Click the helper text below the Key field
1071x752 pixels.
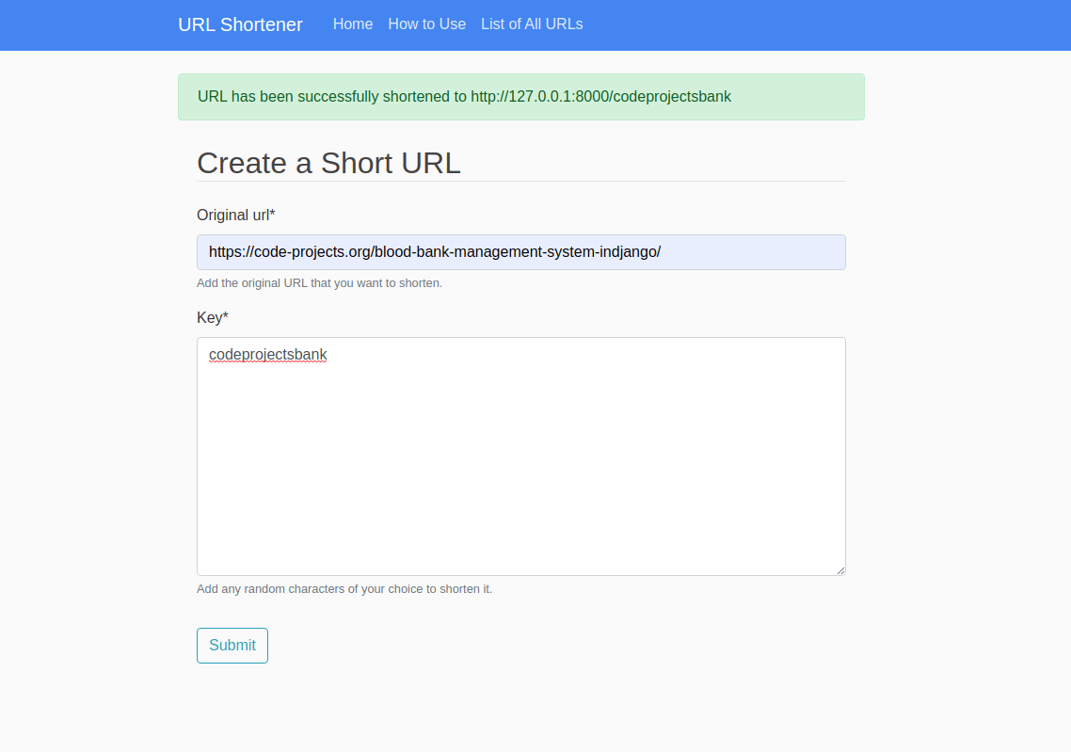click(x=345, y=588)
